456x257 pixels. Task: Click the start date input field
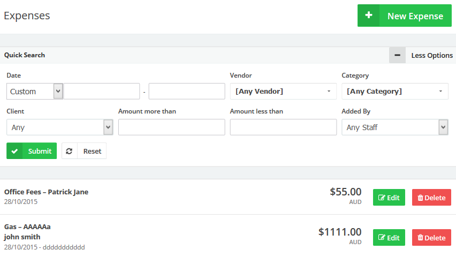102,92
